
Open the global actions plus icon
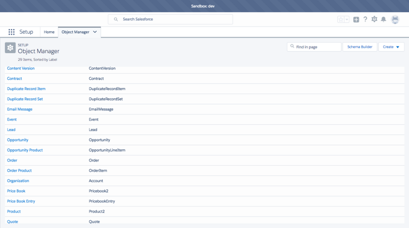pos(356,19)
